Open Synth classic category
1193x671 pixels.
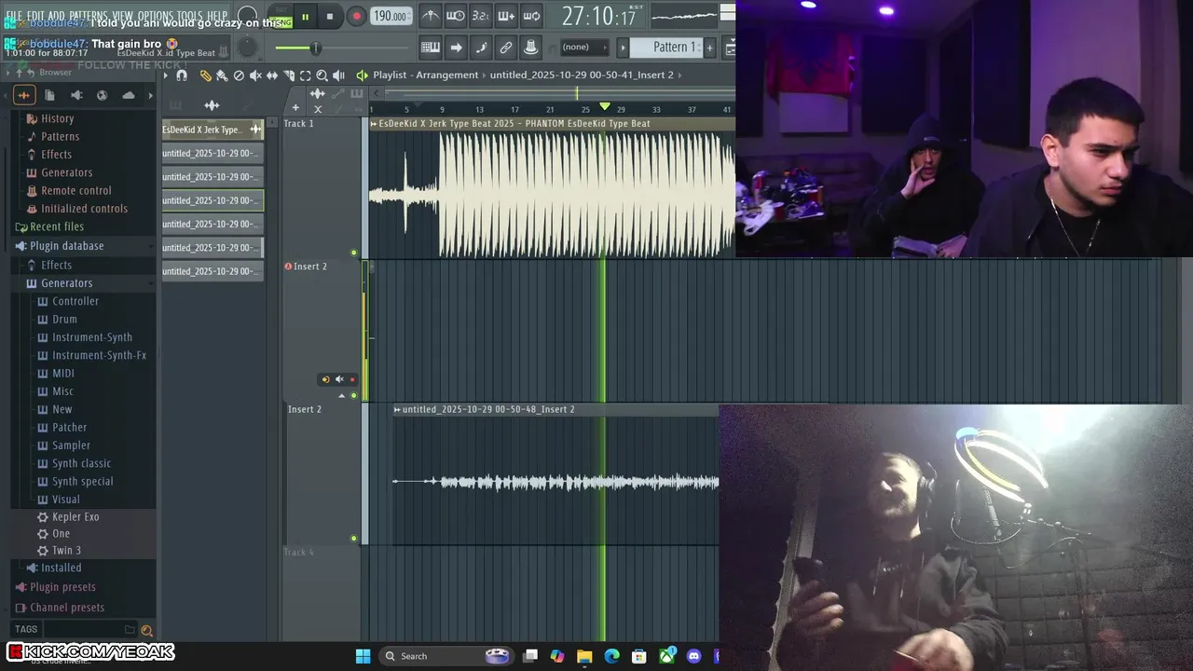click(81, 463)
